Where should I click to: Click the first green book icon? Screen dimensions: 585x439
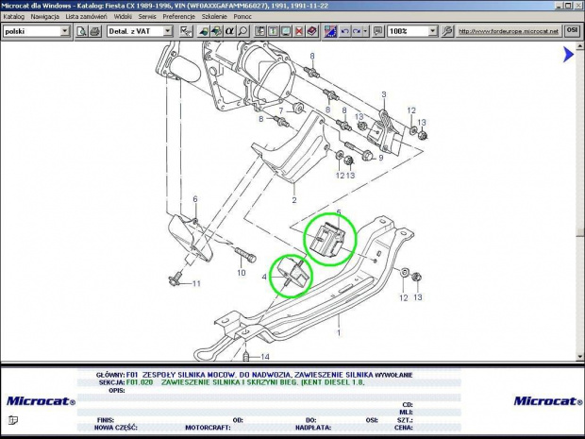(203, 31)
